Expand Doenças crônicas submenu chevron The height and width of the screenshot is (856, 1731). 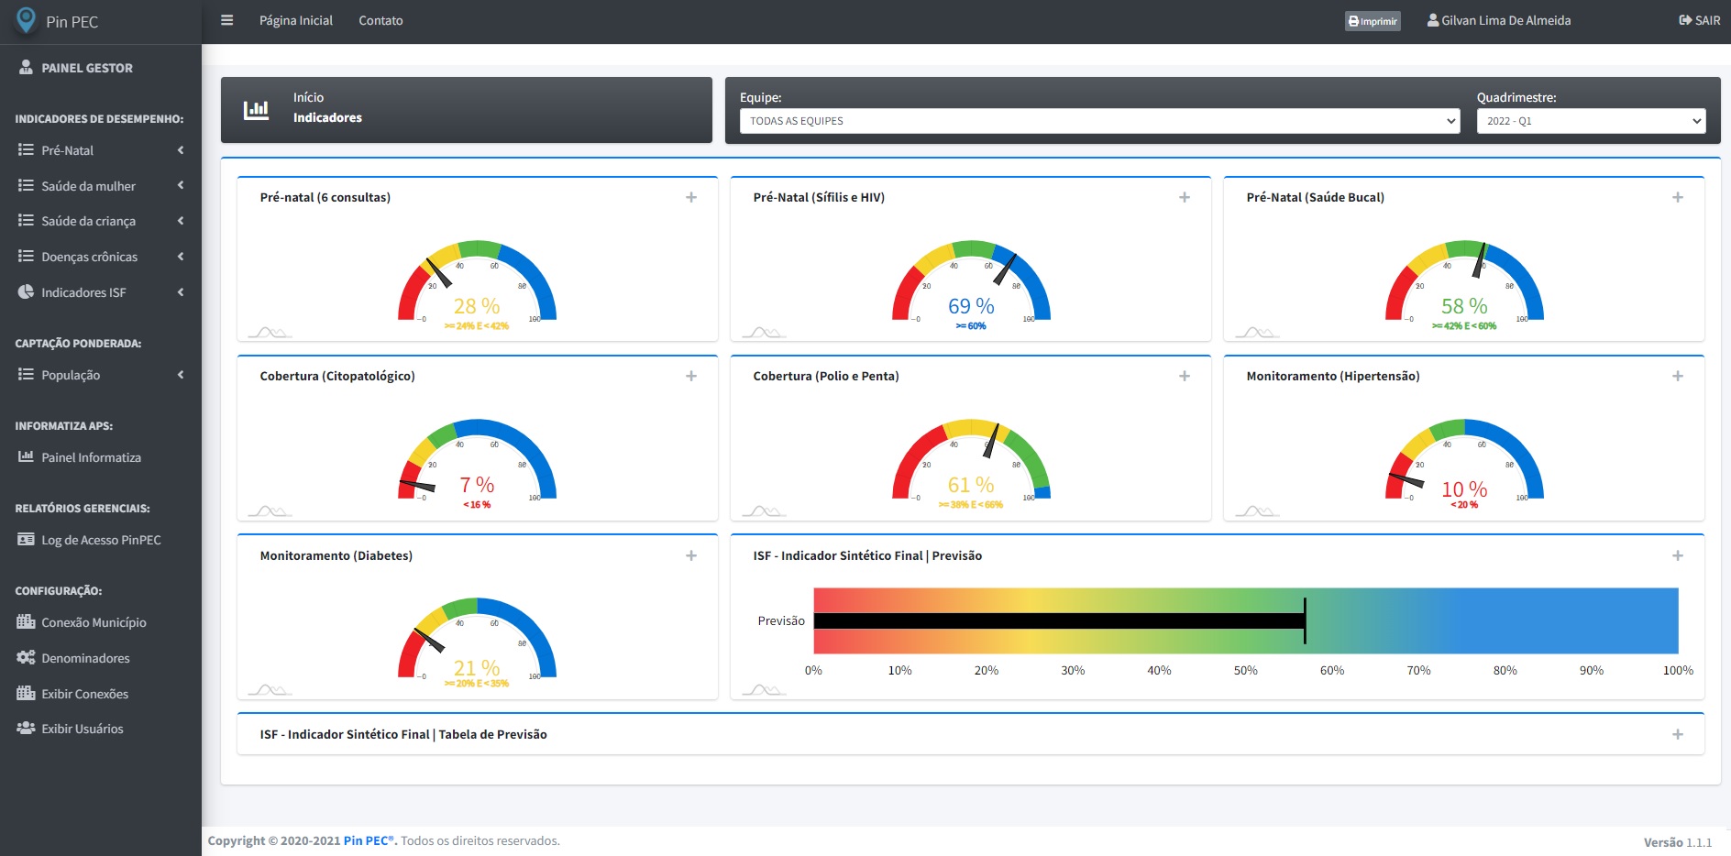[x=181, y=257]
